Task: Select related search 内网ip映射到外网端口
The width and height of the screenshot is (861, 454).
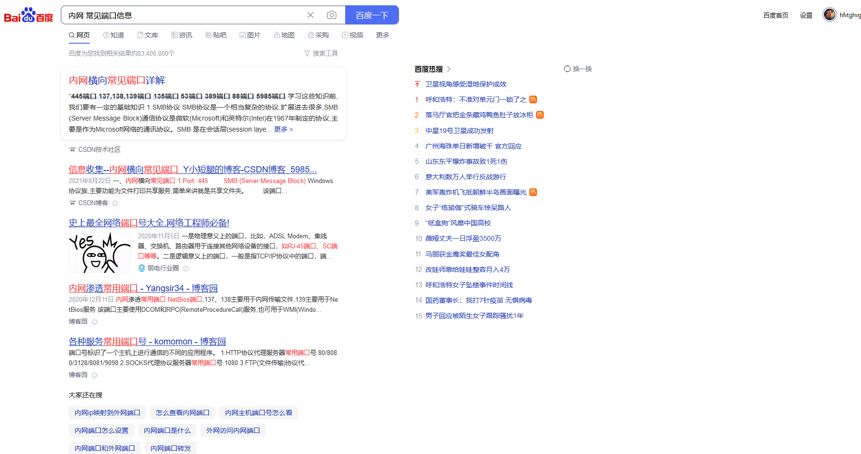Action: point(107,413)
